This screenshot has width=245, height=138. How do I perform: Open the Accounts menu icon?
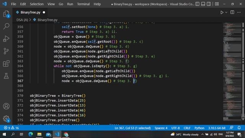(6, 106)
